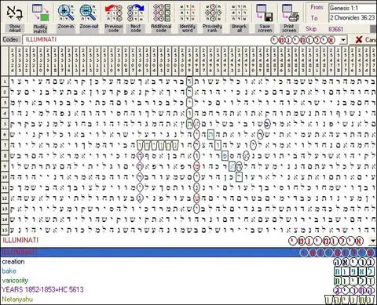Click the Hebrew letters beside 'creation'
Screen dimensions: 377x305
pos(354,262)
